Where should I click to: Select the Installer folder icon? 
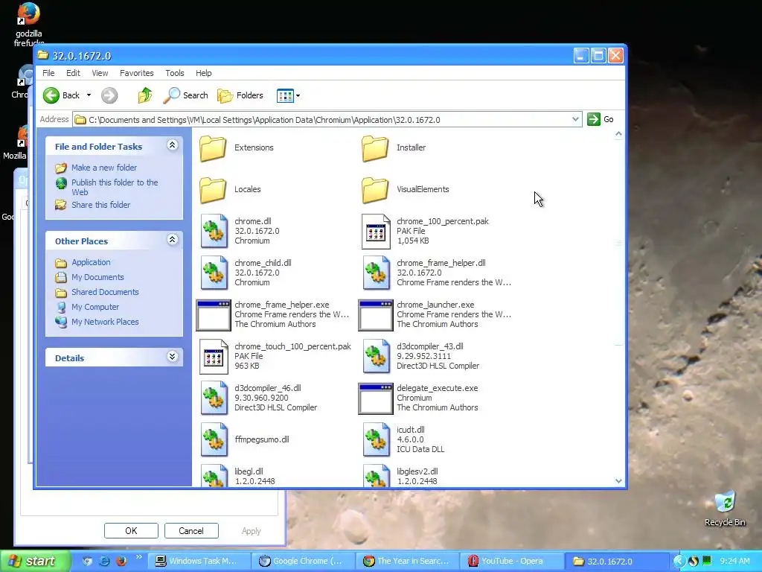375,148
